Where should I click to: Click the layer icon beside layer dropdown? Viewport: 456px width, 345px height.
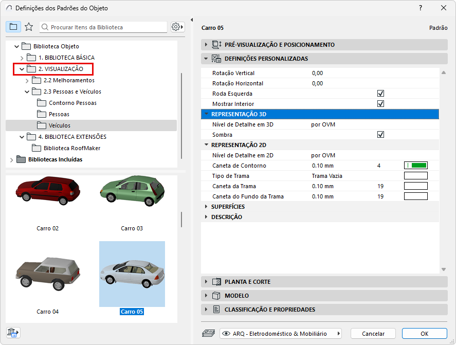point(208,333)
